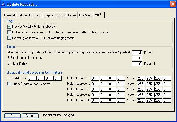Viewport: 177px width, 122px height.
Task: Open the Calls and Options tab
Action: [x=29, y=15]
